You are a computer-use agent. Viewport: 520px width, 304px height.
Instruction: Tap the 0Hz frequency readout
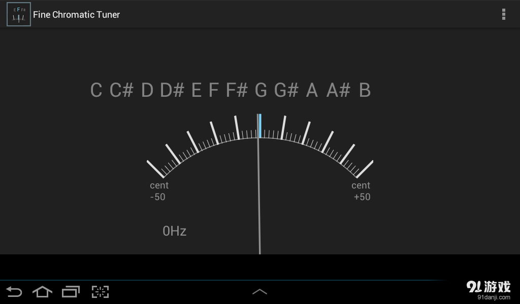174,231
